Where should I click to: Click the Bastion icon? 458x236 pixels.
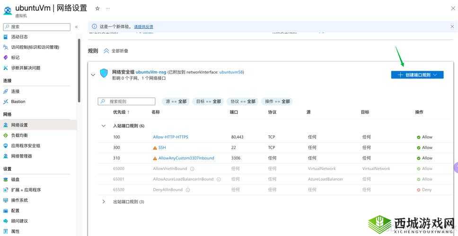tap(6, 101)
